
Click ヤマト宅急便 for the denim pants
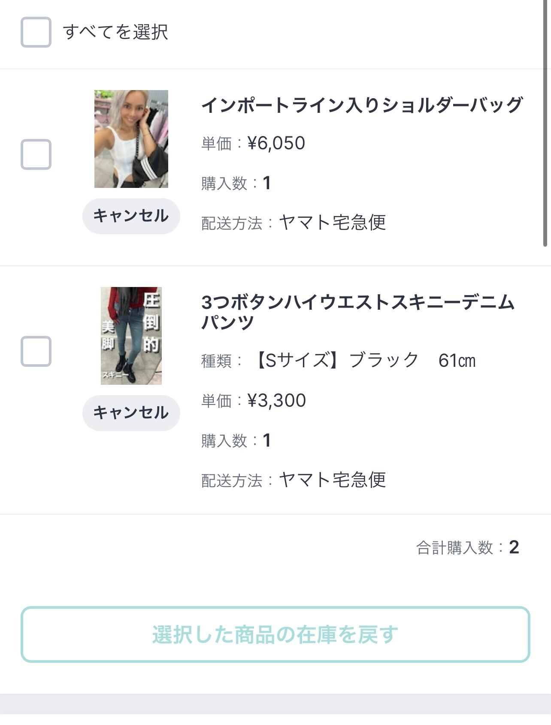tap(333, 480)
